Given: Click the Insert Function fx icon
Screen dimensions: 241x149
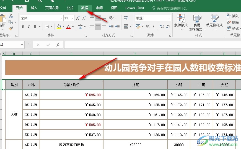Looking at the screenshot, I should 58,45.
